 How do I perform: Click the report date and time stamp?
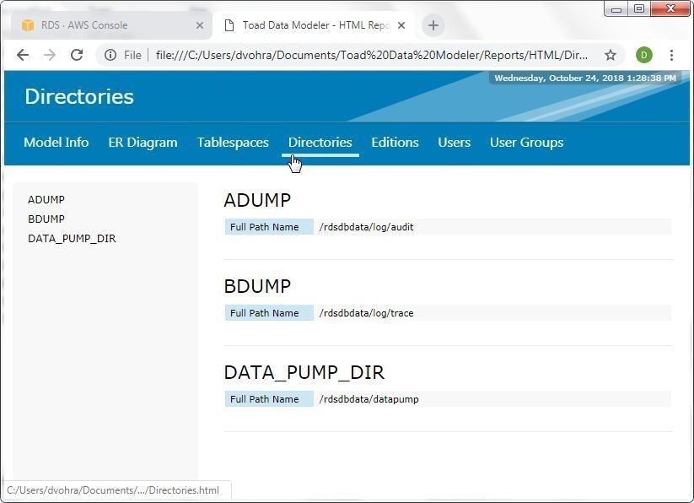(x=585, y=78)
